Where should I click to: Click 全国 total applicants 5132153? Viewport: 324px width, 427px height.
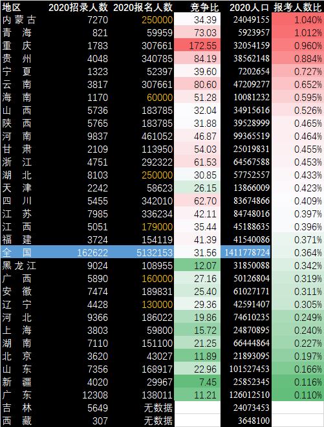click(155, 253)
